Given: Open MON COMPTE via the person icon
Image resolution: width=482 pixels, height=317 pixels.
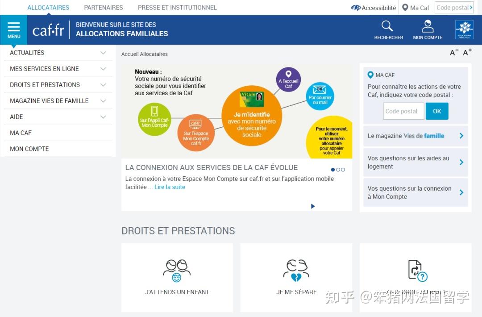Looking at the screenshot, I should tap(427, 26).
